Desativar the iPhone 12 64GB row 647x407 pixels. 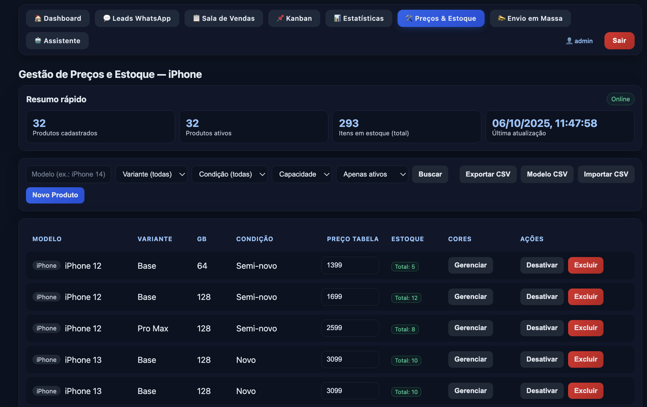[541, 265]
